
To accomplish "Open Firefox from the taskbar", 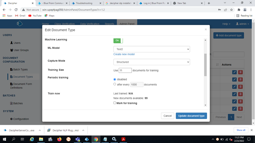I will (59, 139).
